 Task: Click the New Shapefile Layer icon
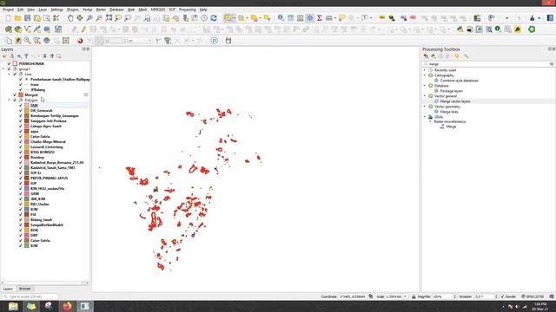click(27, 29)
